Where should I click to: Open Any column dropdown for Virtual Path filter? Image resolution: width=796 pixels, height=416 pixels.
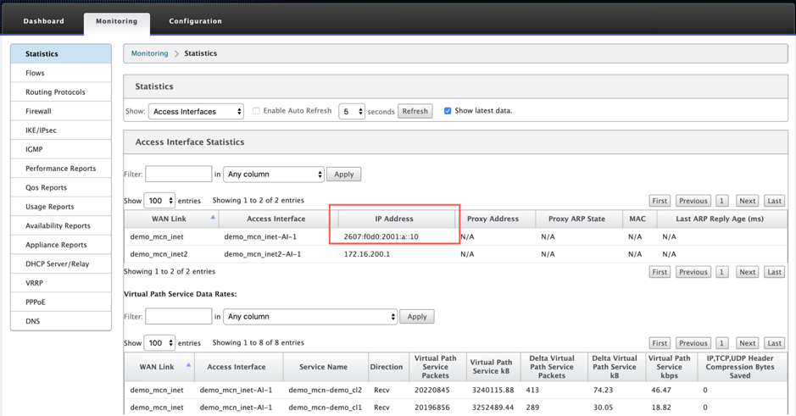(310, 317)
